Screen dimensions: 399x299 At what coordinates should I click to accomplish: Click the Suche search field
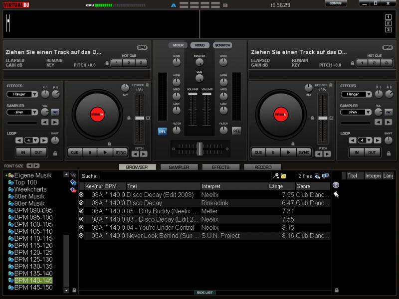(x=186, y=176)
